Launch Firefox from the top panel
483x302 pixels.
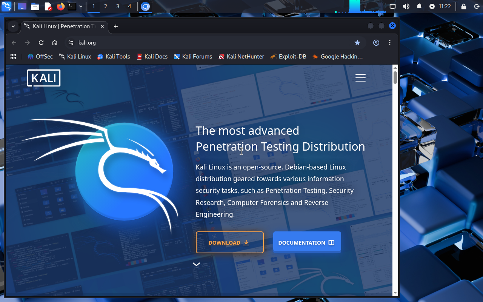[x=61, y=6]
